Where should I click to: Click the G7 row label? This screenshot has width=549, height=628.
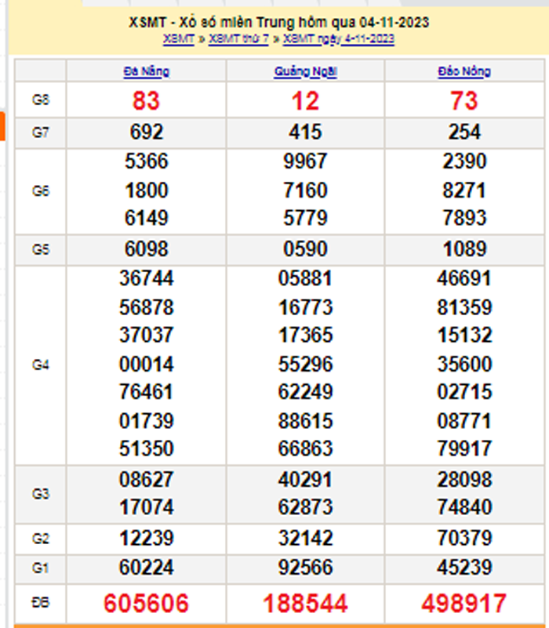[41, 132]
